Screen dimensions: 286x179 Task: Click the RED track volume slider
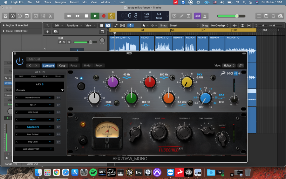point(85,42)
